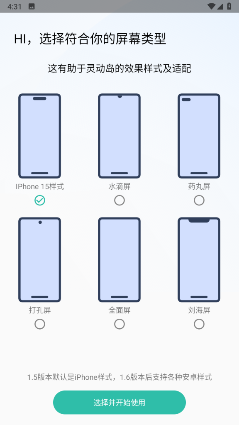Tap the 水滴屏 text label
Viewport: 239px width, 425px height.
[x=119, y=186]
